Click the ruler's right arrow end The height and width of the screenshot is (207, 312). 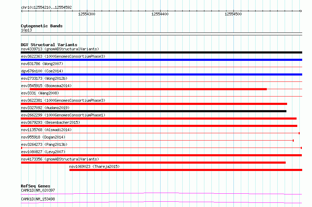pyautogui.click(x=301, y=11)
